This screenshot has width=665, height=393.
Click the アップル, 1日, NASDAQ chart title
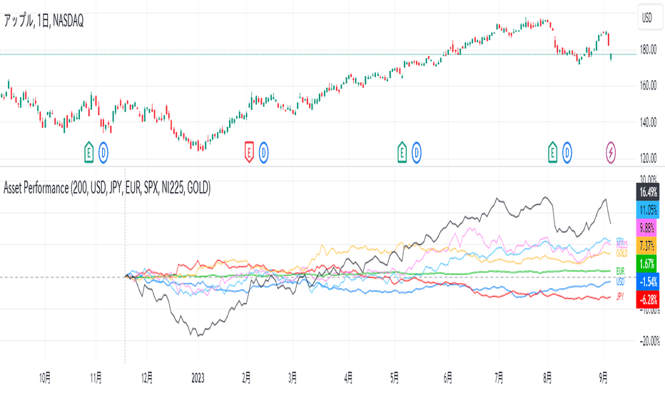44,21
